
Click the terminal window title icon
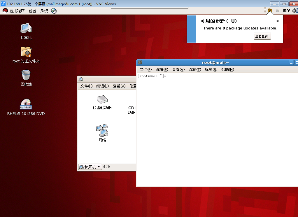(x=140, y=62)
